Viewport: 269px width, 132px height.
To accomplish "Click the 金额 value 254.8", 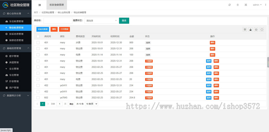I will pyautogui.click(x=132, y=98).
